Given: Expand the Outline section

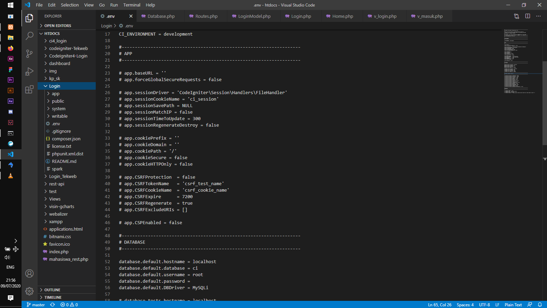Looking at the screenshot, I should tap(67, 290).
